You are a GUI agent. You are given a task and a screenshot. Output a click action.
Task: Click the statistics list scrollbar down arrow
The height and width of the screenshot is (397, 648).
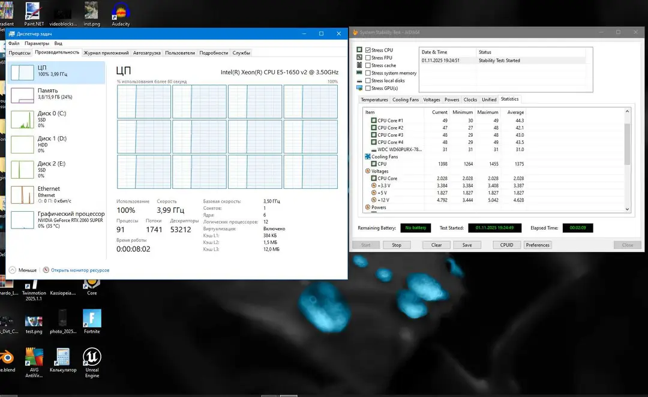tap(627, 209)
